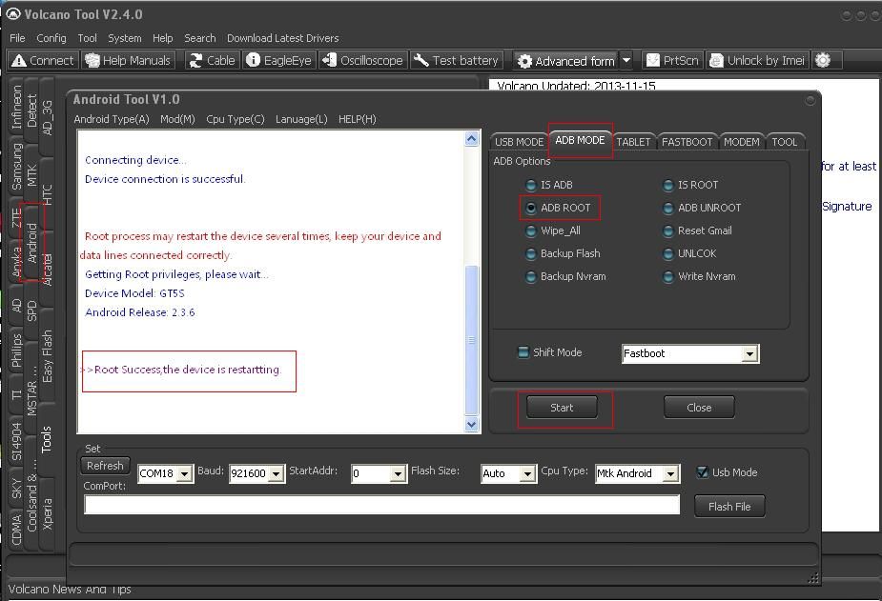
Task: Select the Android side tab
Action: tap(32, 243)
